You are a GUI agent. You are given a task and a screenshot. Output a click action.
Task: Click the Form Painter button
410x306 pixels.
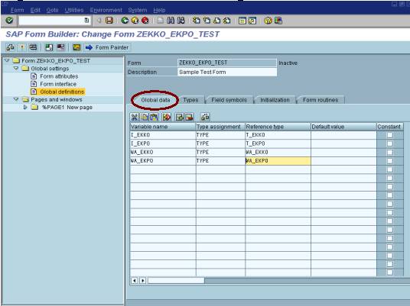(x=107, y=47)
